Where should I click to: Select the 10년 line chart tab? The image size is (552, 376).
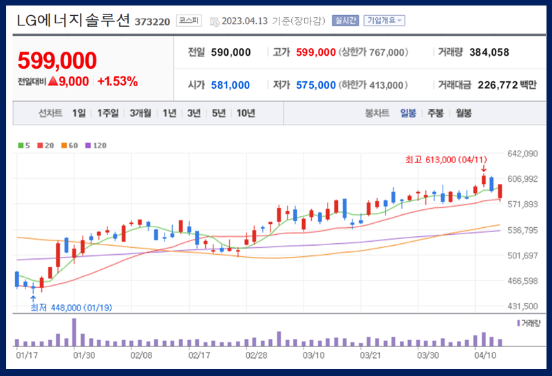pos(246,113)
